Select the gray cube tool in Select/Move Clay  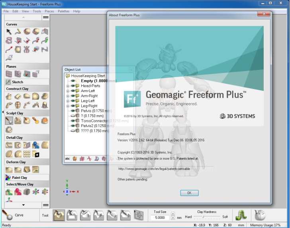(x=27, y=192)
